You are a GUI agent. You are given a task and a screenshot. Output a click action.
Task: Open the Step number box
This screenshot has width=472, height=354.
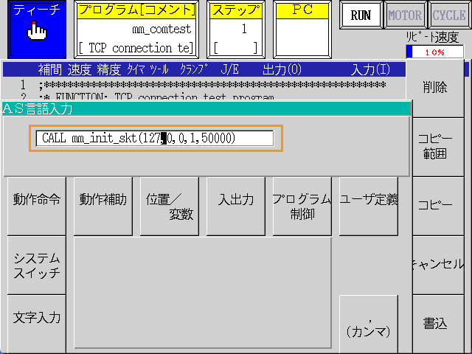236,29
